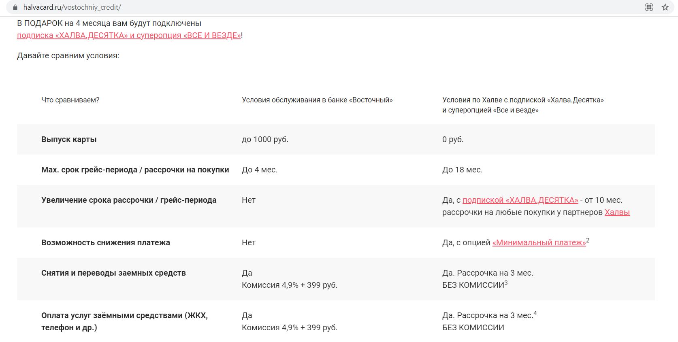The image size is (678, 342).
Task: Click the '0 руб.' card issue value
Action: pyautogui.click(x=453, y=139)
